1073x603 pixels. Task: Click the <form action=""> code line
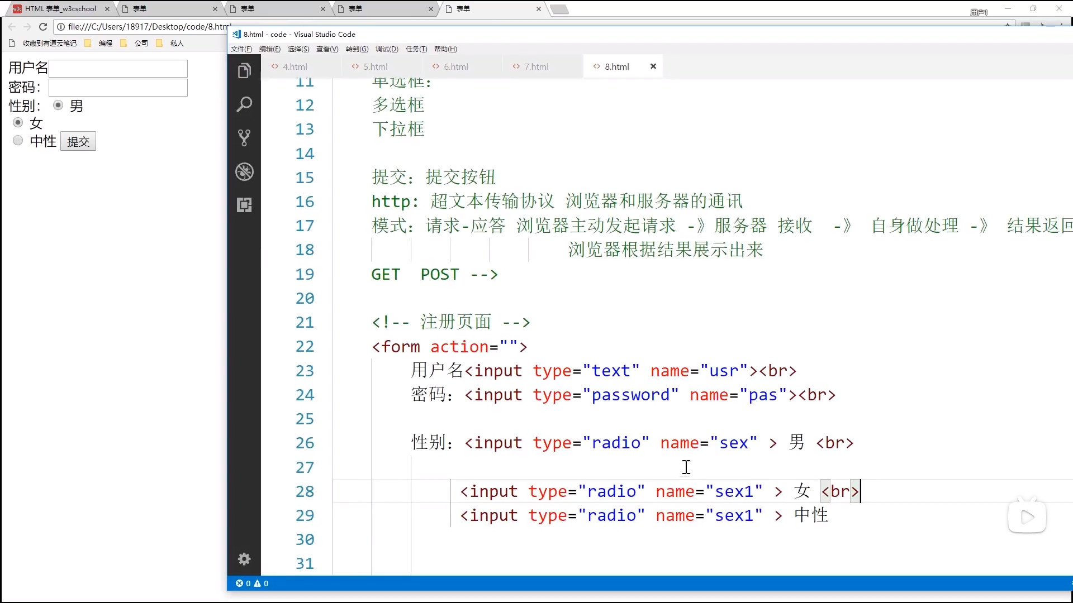point(449,347)
